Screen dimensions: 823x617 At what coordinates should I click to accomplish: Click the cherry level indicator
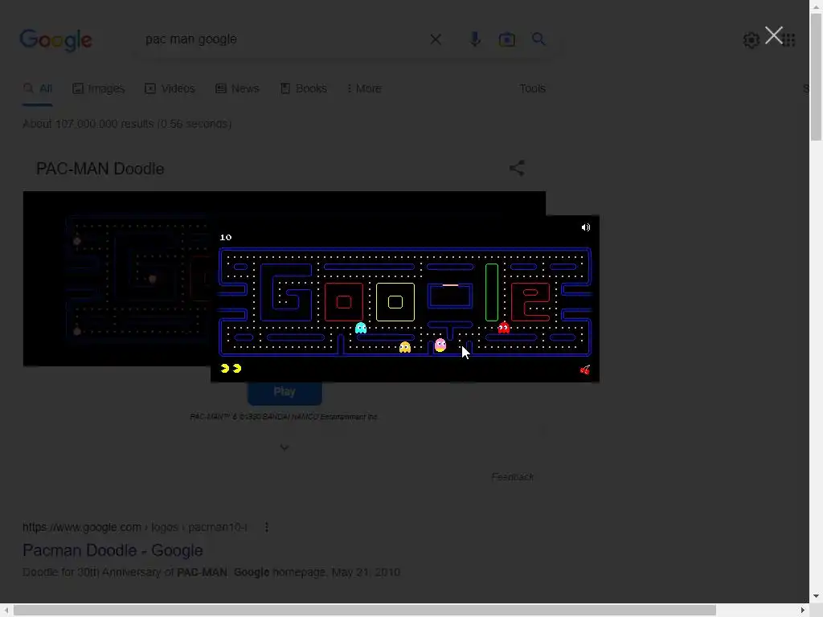click(x=585, y=370)
